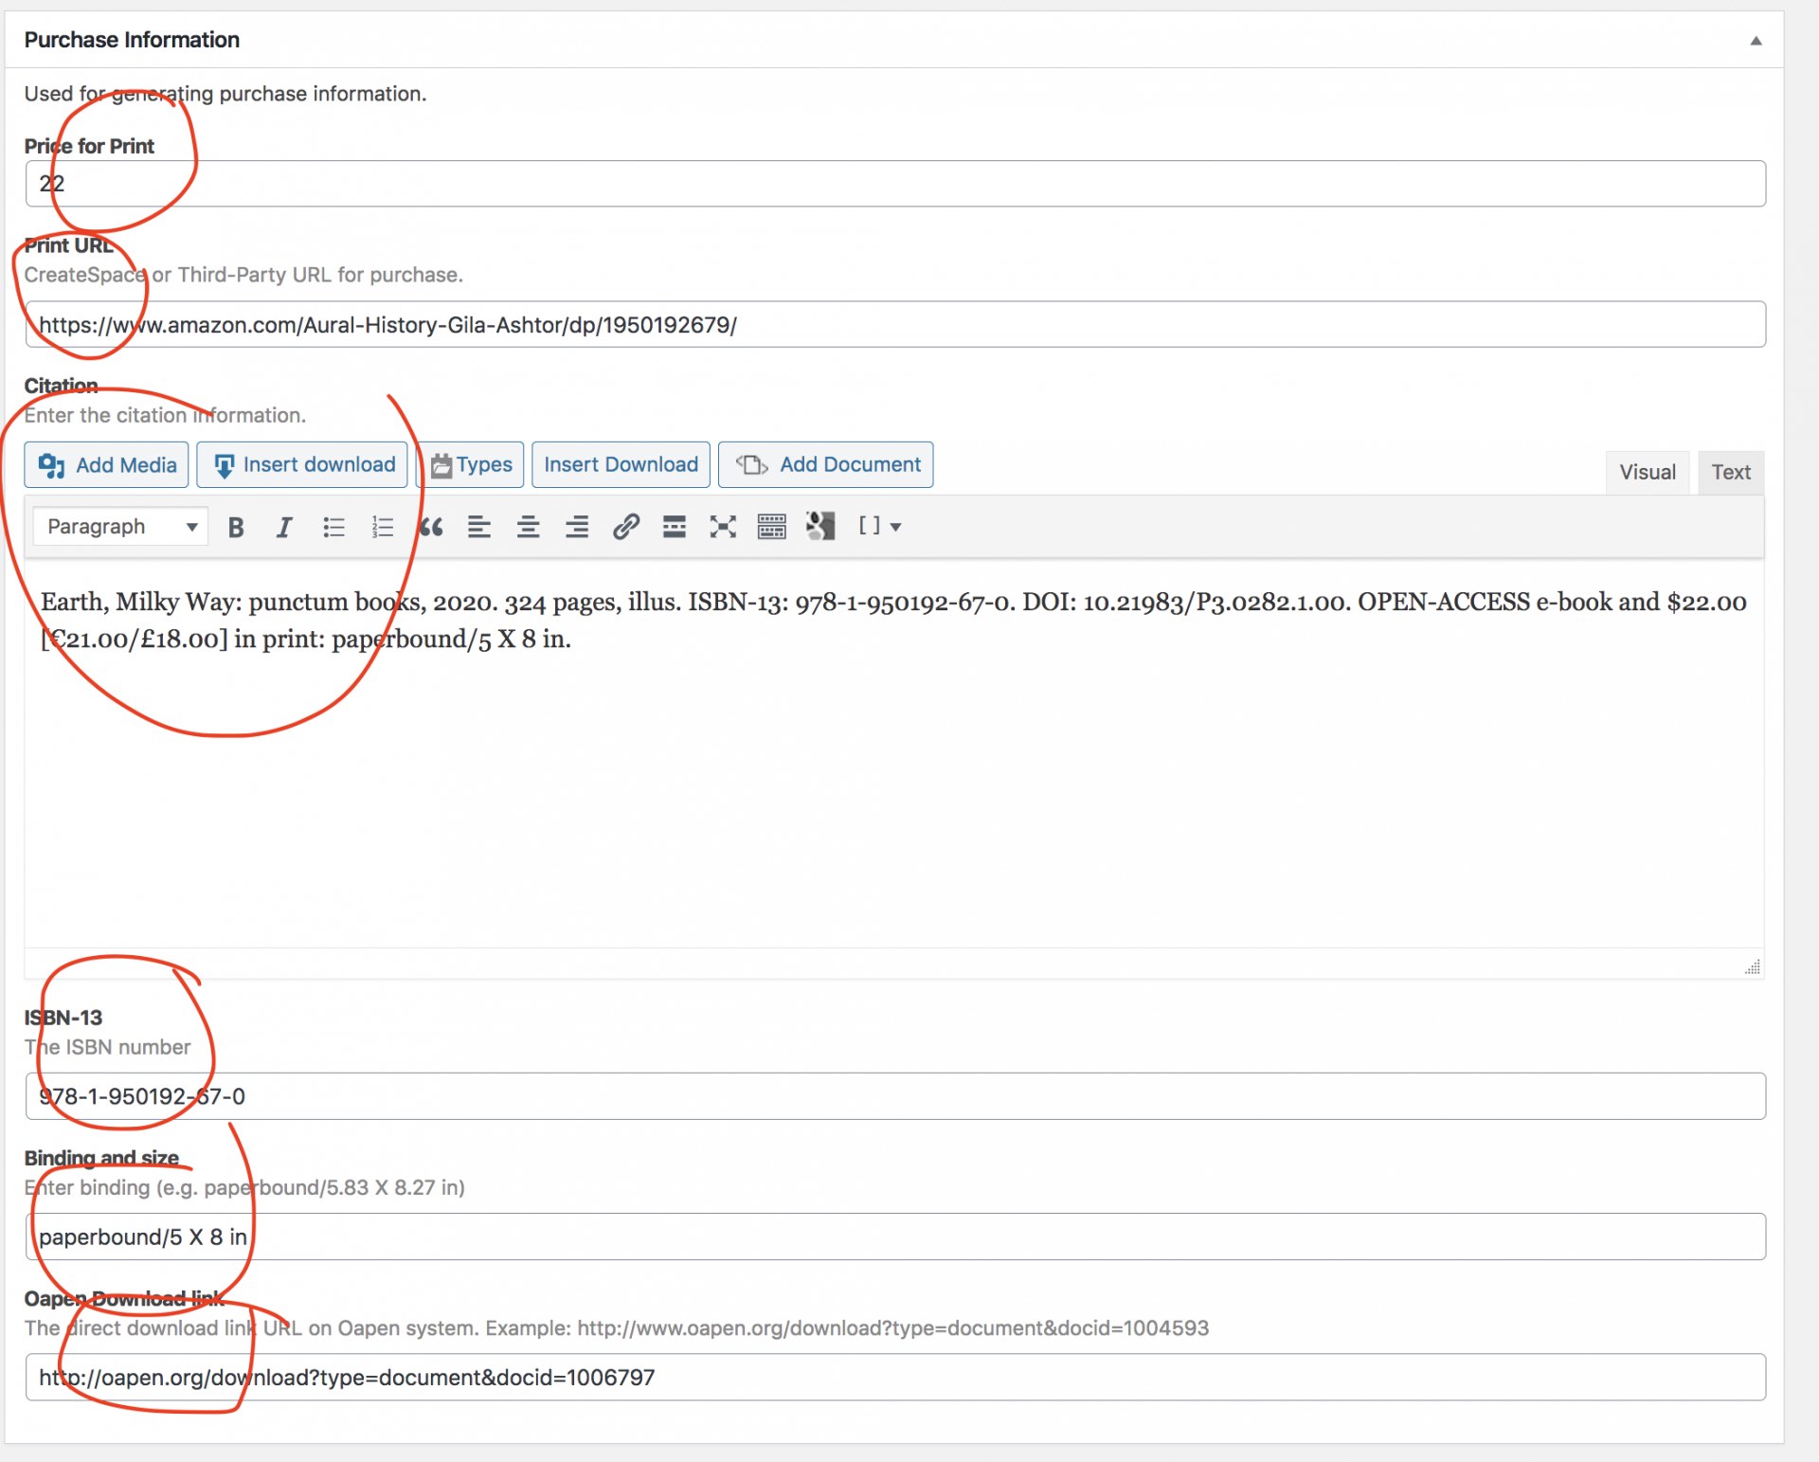The width and height of the screenshot is (1819, 1462).
Task: Toggle the editor toolbar kitchen sink
Action: 772,527
